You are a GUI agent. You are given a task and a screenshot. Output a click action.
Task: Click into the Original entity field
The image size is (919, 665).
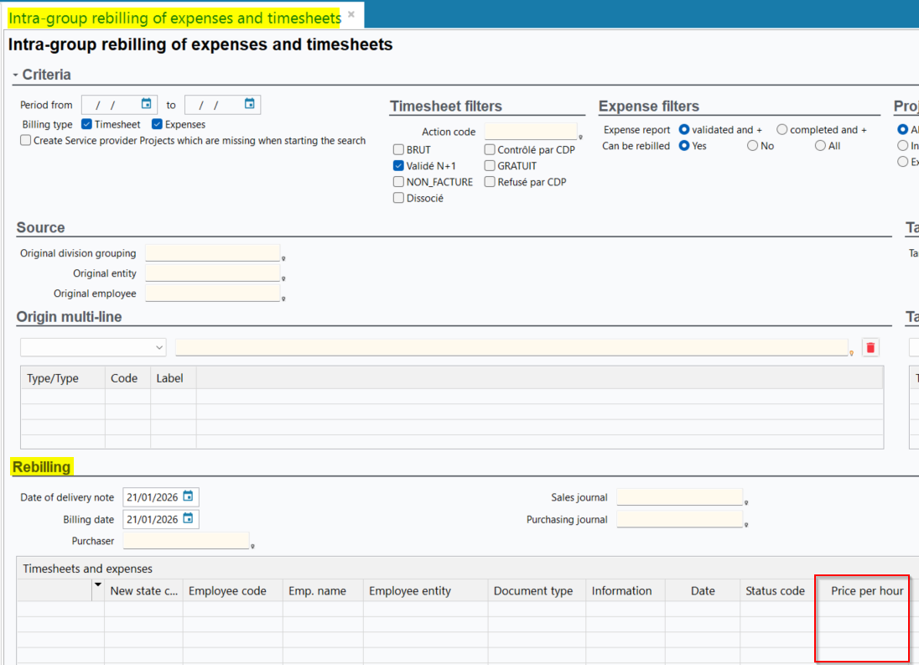pos(212,273)
